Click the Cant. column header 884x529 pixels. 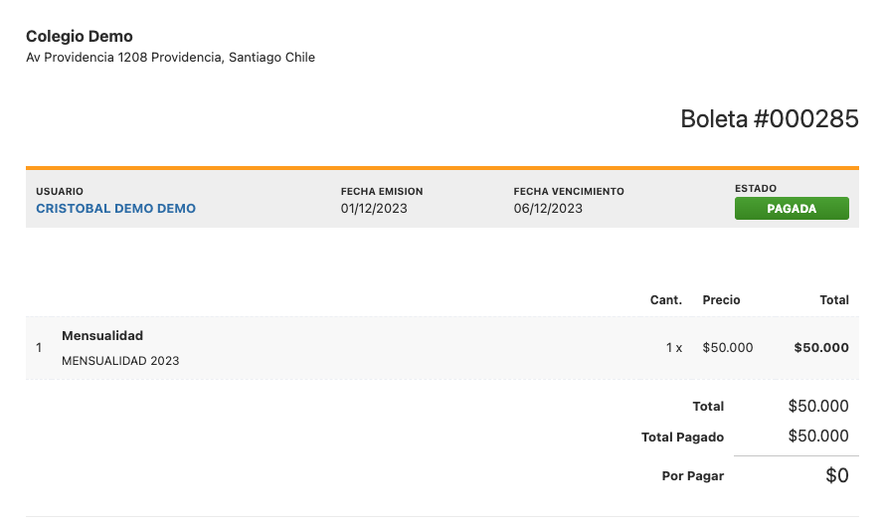click(666, 300)
